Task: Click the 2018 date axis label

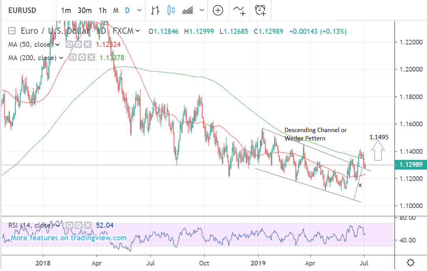Action: 43,263
